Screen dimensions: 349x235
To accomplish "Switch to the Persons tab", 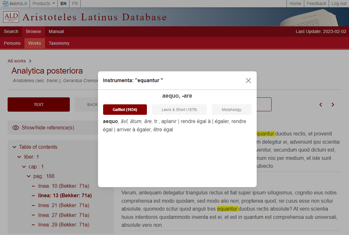I will [12, 43].
